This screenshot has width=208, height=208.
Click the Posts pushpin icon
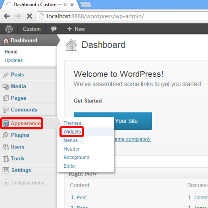(x=6, y=74)
